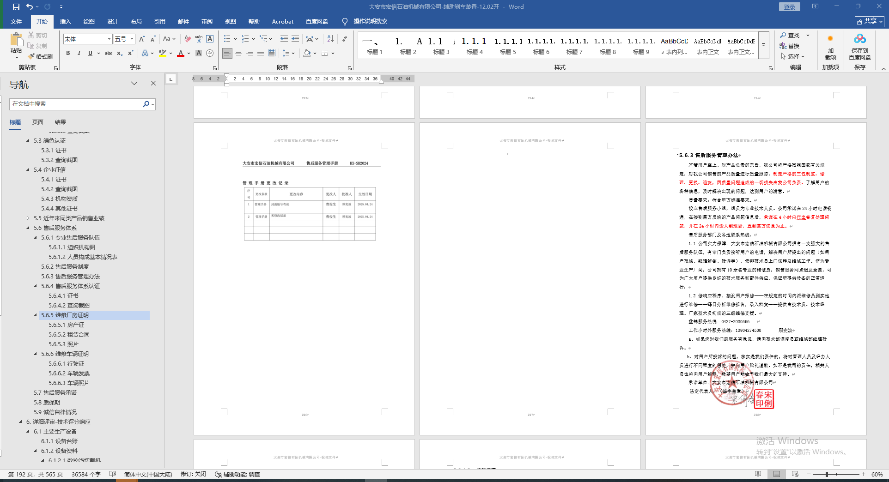
Task: Open line spacing options
Action: (x=288, y=53)
